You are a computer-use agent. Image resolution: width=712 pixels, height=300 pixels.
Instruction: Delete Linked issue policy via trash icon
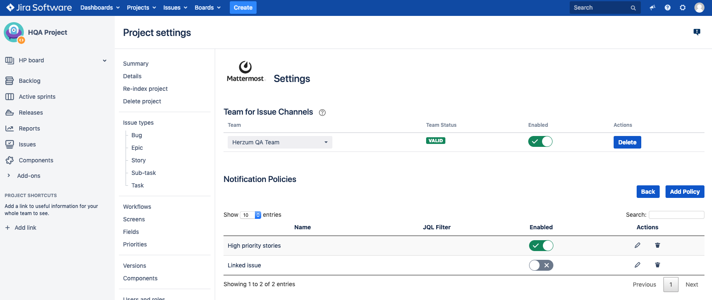657,265
